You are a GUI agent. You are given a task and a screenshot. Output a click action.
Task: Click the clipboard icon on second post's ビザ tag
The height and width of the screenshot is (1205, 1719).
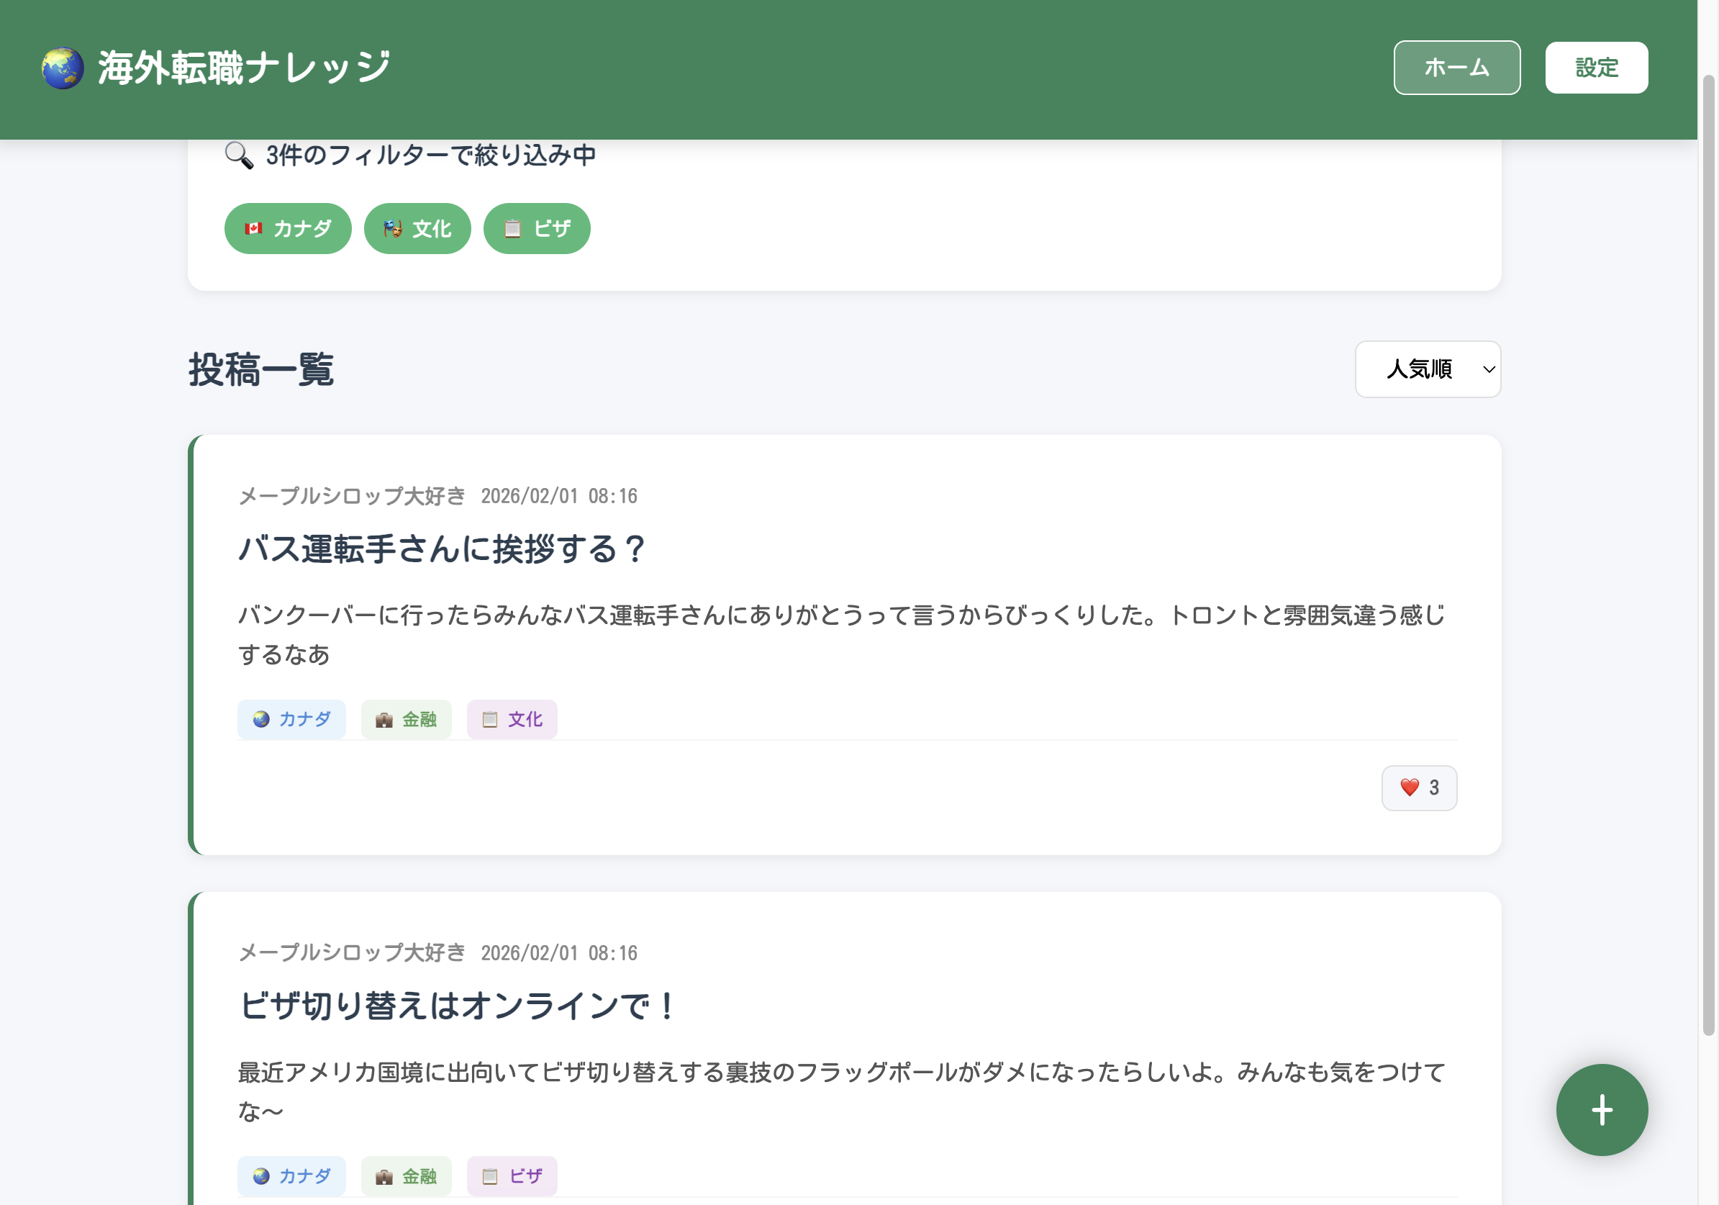(489, 1175)
